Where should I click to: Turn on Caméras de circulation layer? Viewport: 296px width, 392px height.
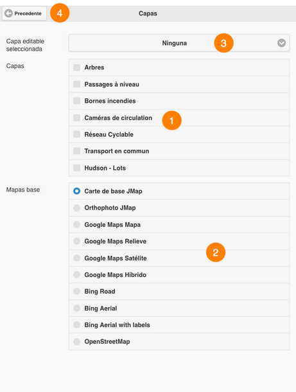tap(76, 118)
